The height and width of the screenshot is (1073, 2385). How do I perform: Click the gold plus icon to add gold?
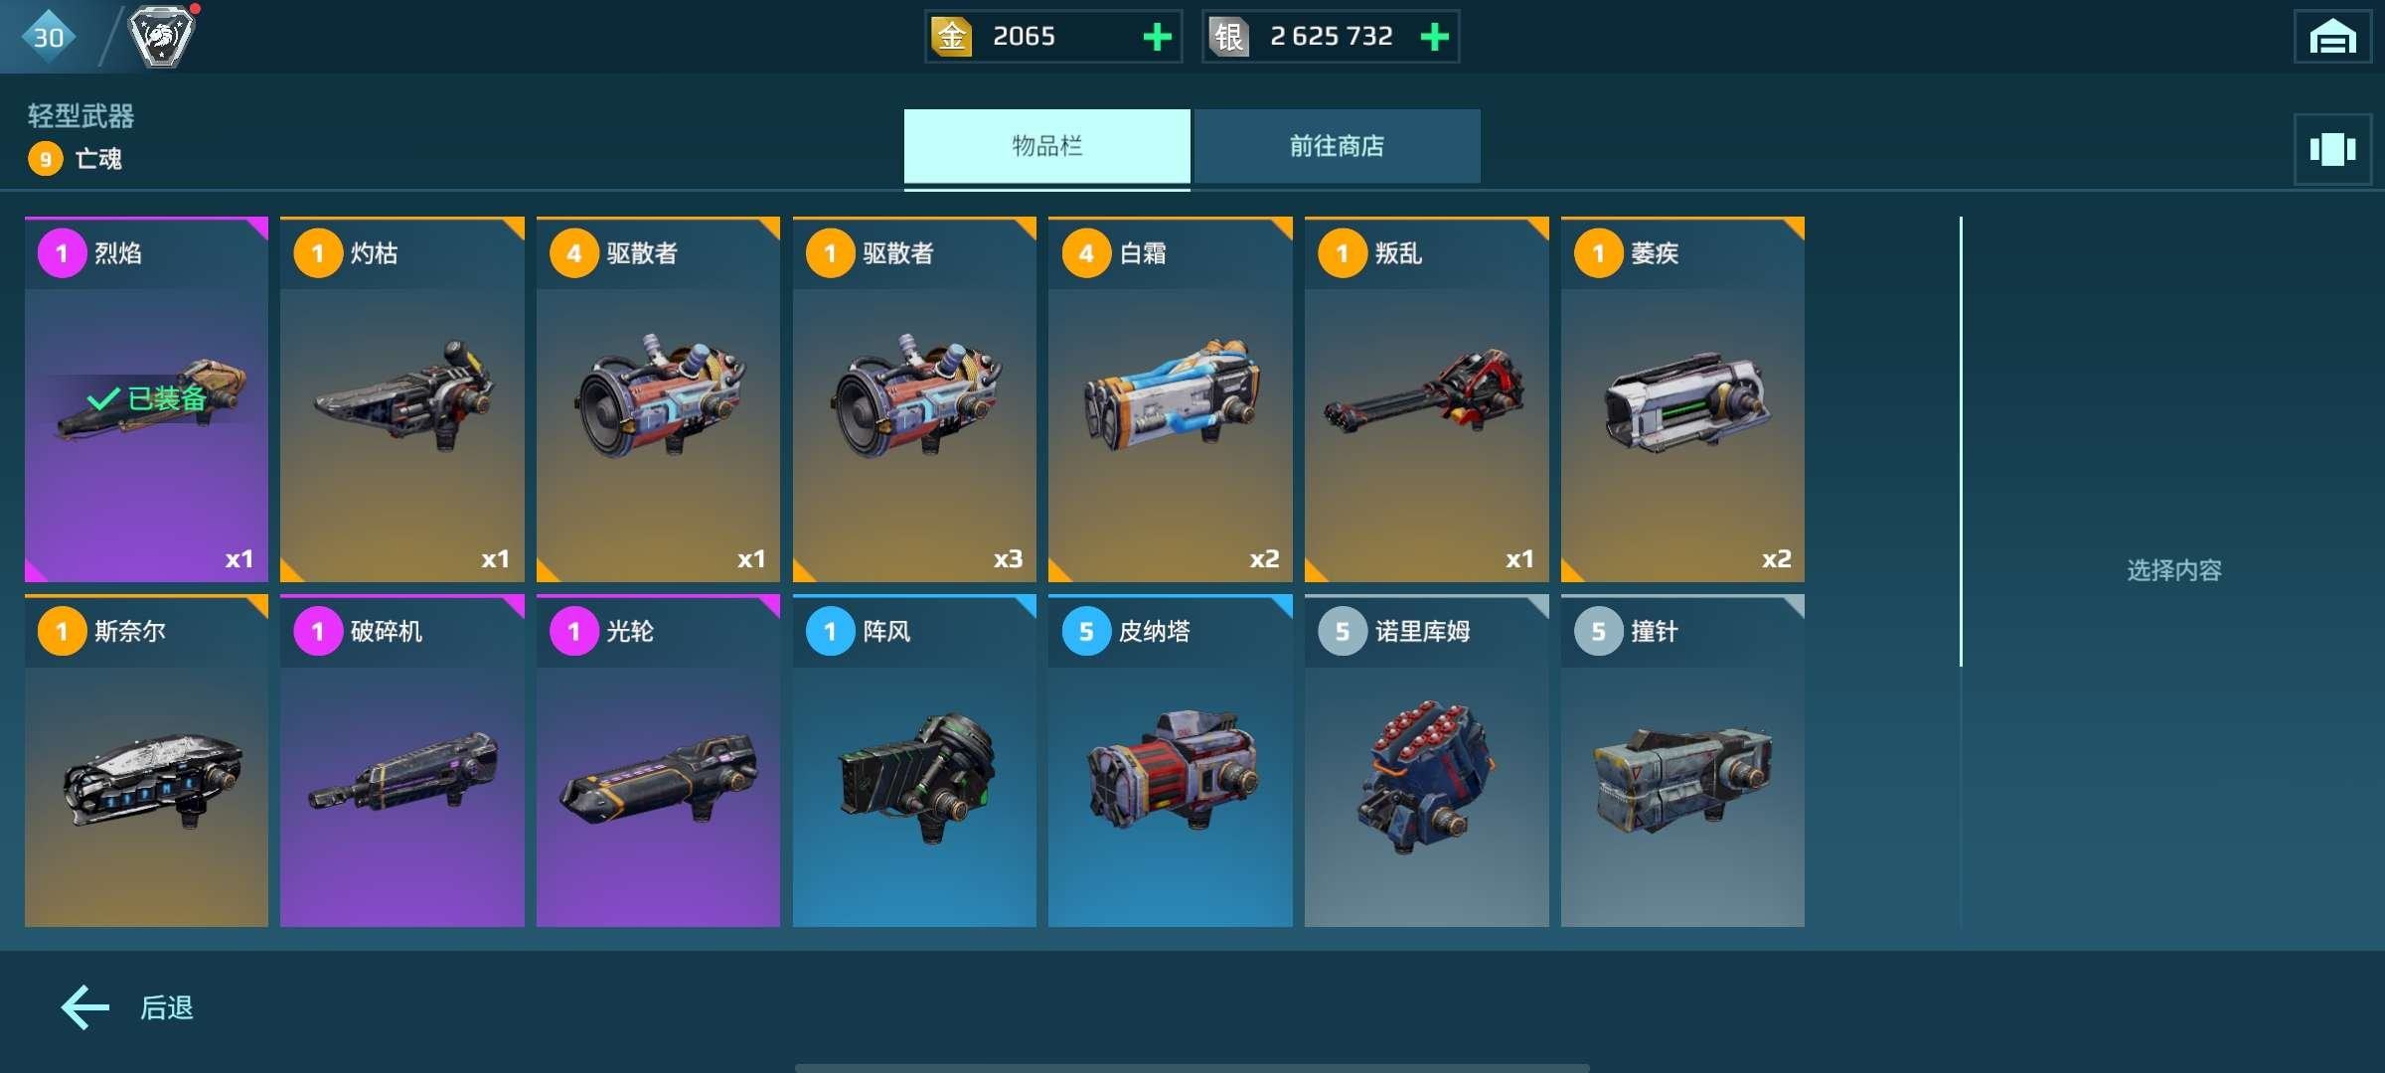[x=1157, y=37]
